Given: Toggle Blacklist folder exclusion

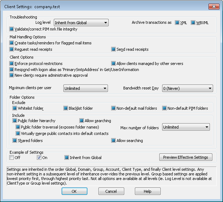Looking at the screenshot, I should coord(66,108).
